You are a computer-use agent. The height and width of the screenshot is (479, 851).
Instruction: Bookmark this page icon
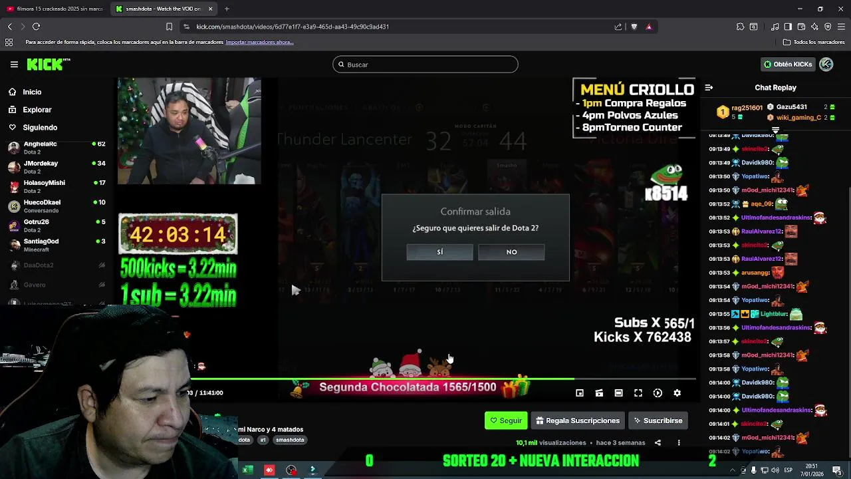click(x=169, y=27)
